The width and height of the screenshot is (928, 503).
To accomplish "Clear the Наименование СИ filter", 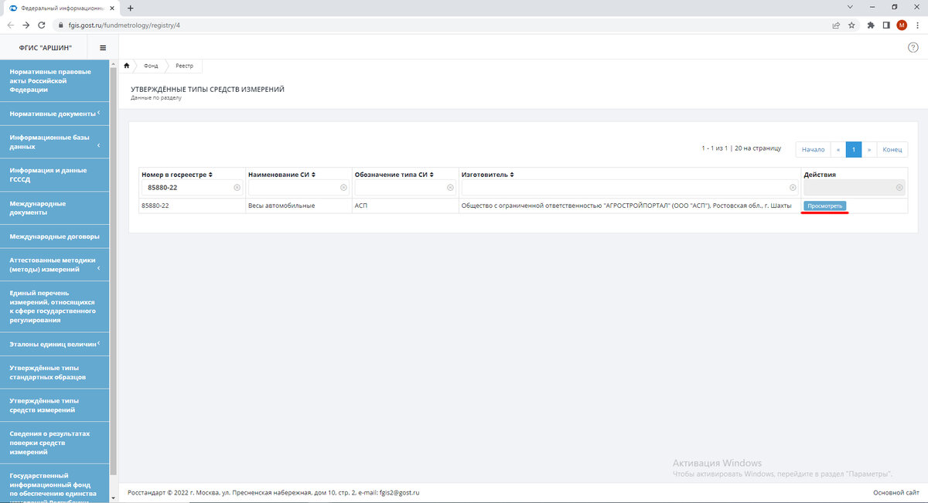I will (344, 188).
